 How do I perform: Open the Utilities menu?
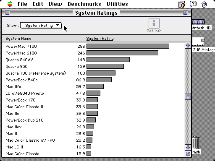tap(117, 4)
